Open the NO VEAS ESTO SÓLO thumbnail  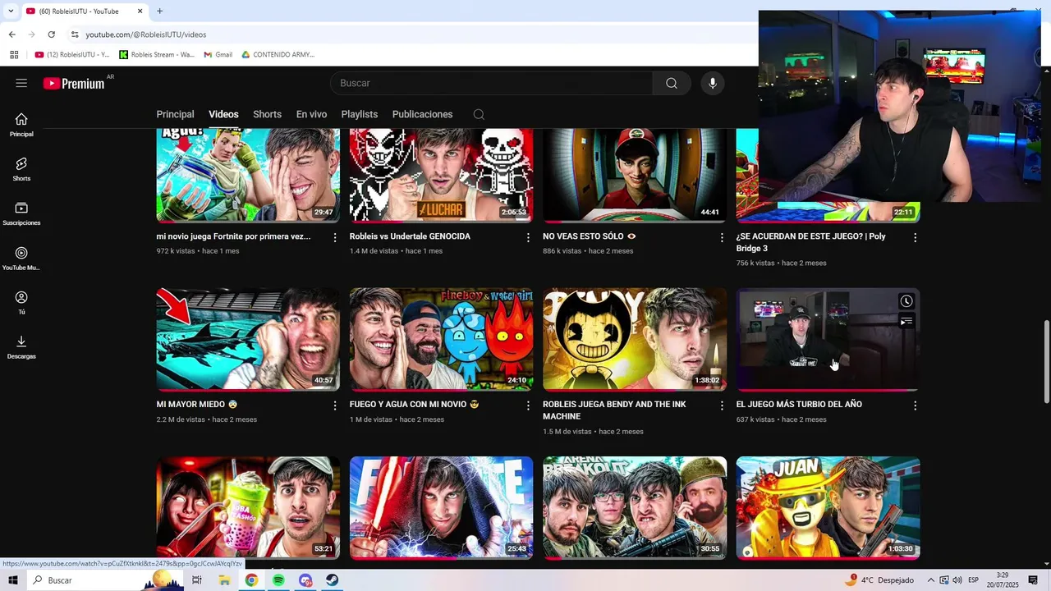tap(635, 175)
